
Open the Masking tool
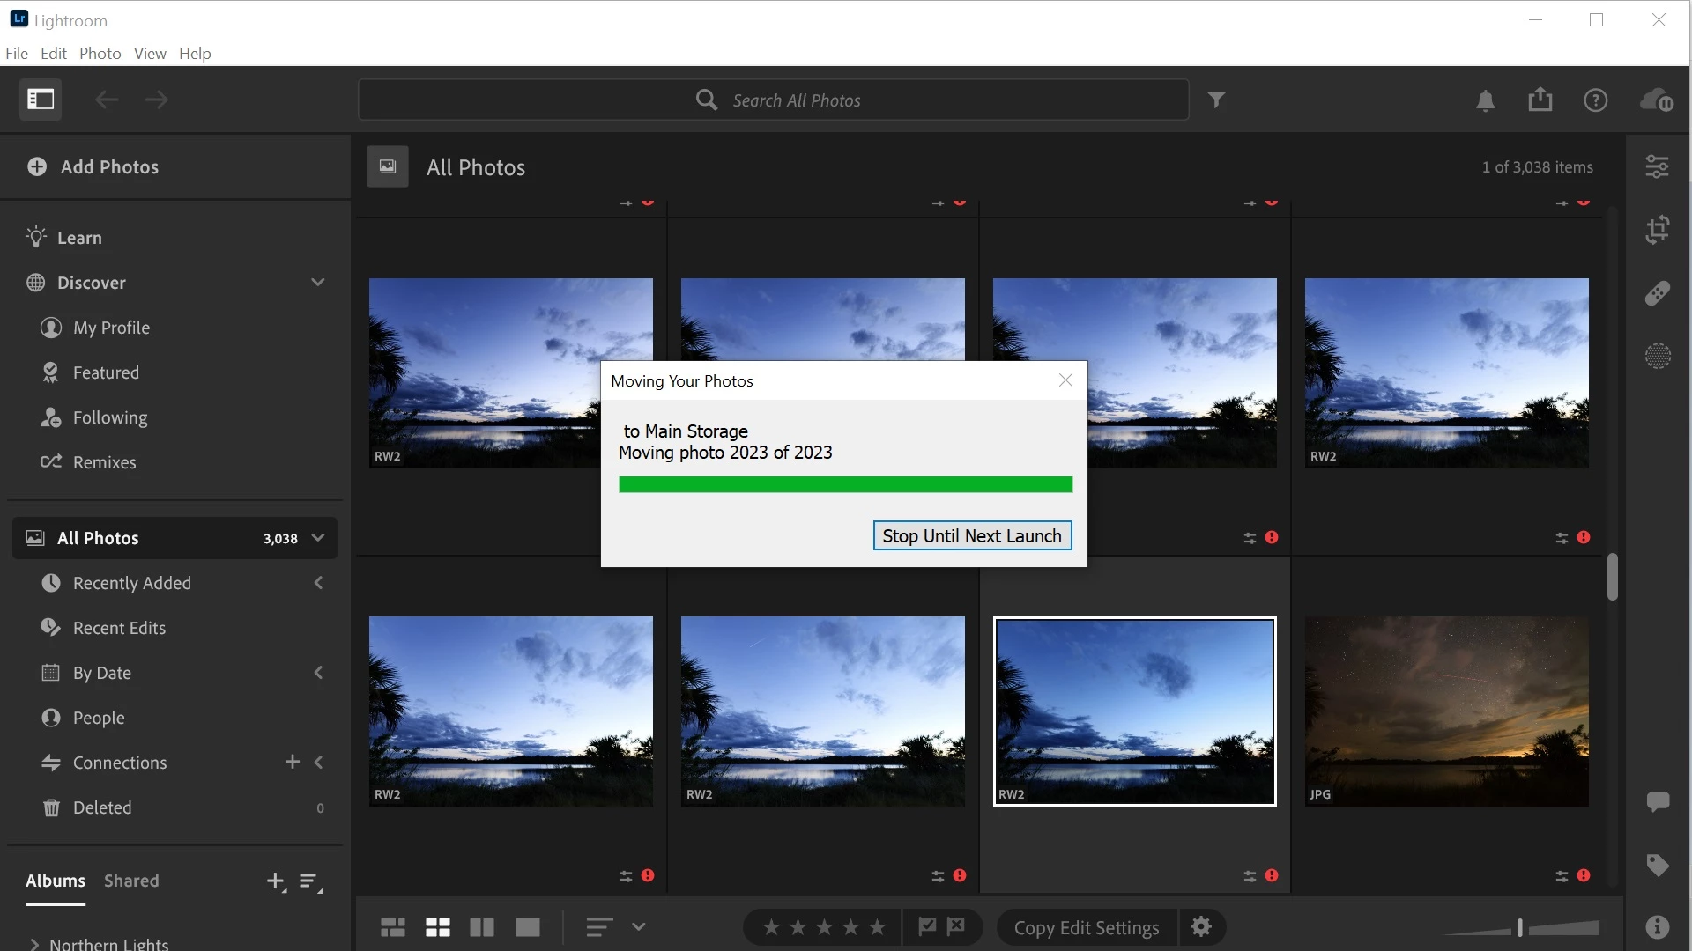pos(1657,357)
